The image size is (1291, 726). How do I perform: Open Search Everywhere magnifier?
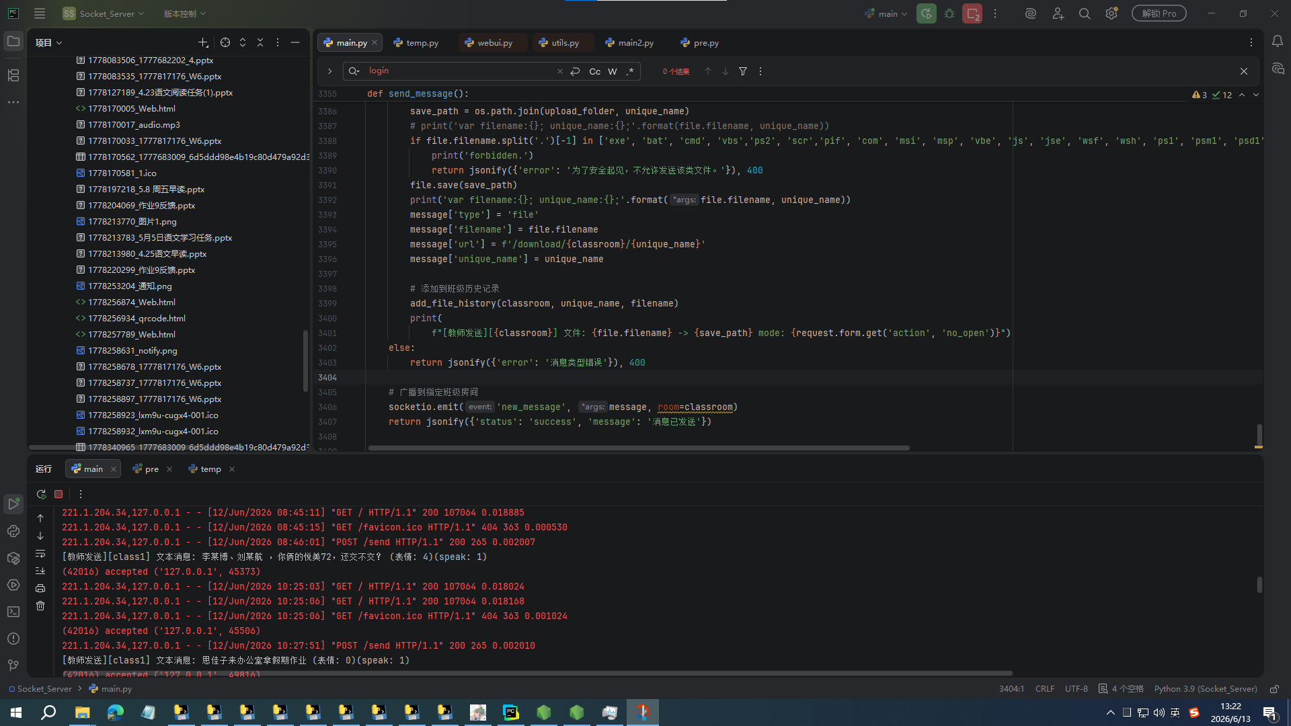pyautogui.click(x=1085, y=13)
